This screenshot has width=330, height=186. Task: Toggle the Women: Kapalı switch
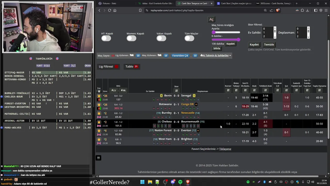[x=131, y=38]
